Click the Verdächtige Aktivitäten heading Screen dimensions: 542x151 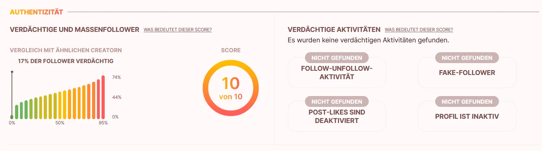[x=334, y=29]
